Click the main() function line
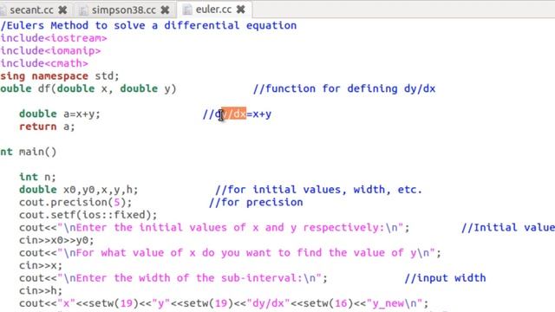This screenshot has width=555, height=312. pos(29,153)
